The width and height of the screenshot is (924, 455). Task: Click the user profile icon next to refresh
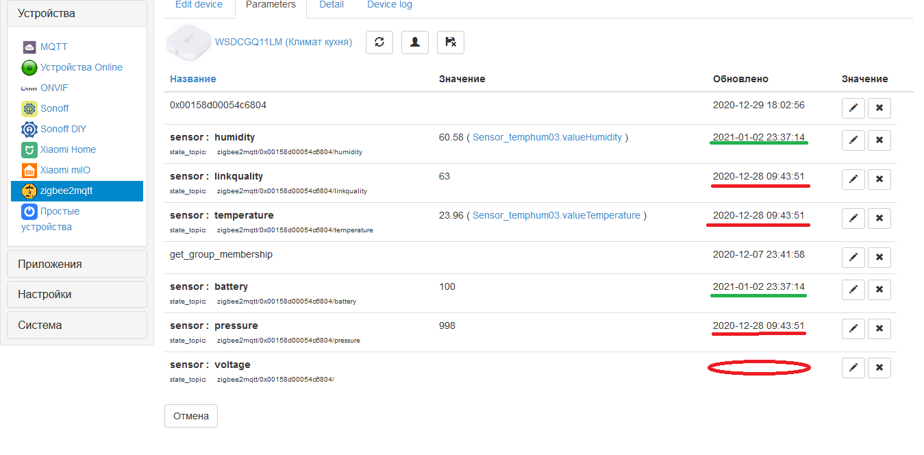(x=414, y=42)
